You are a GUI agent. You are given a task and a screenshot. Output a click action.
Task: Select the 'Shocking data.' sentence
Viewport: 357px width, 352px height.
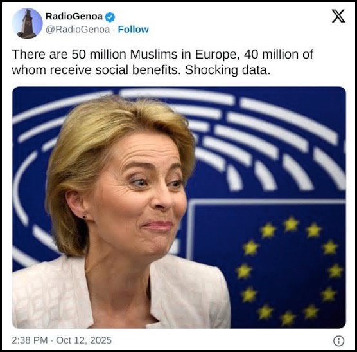[x=227, y=69]
